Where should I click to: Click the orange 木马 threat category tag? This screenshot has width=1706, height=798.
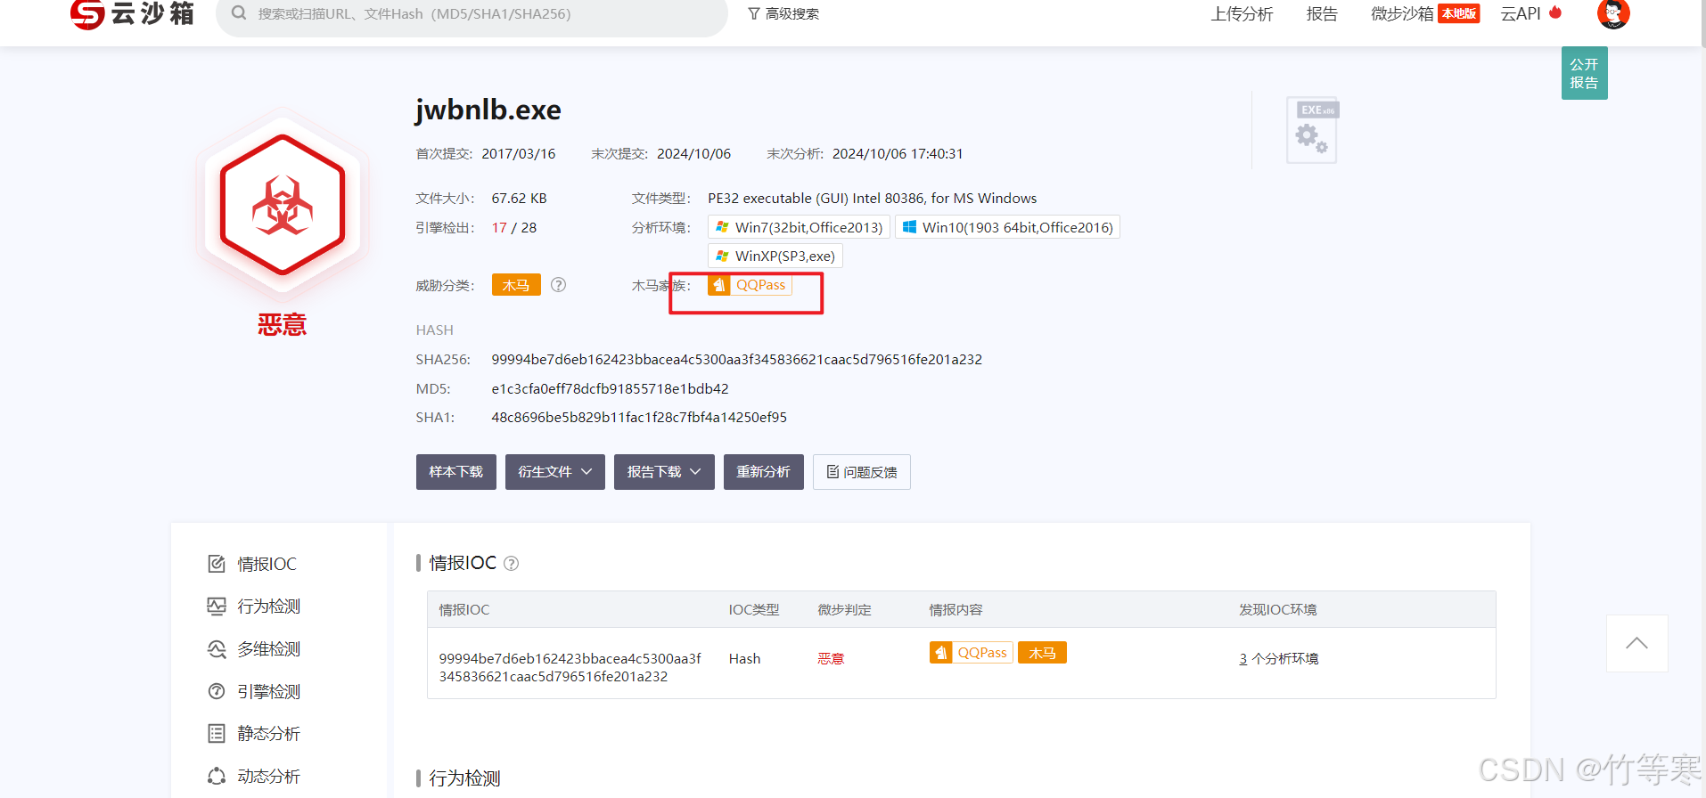tap(516, 285)
